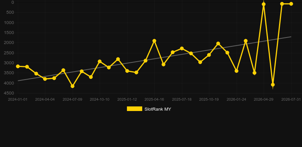The width and height of the screenshot is (302, 147).
Task: Click the 2025-01-12 x-axis label
Action: coord(127,100)
